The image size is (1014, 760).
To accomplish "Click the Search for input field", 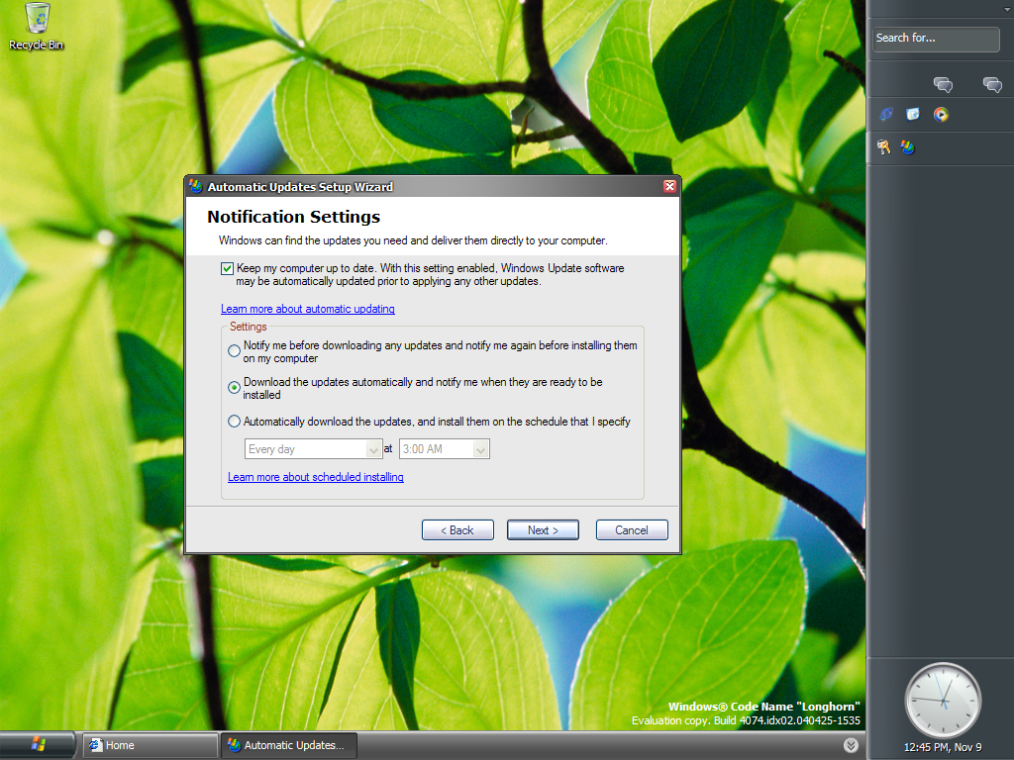I will (936, 39).
